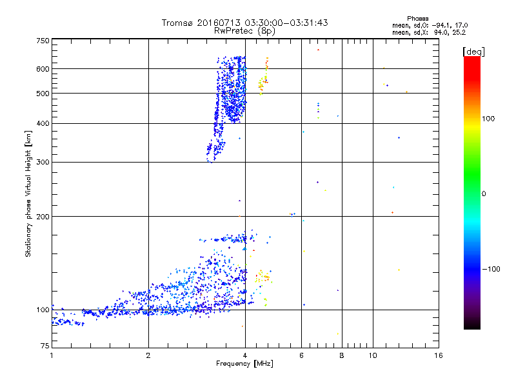Image resolution: width=516 pixels, height=387 pixels.
Task: Click the x-axis '10' tick label
Action: [x=373, y=355]
